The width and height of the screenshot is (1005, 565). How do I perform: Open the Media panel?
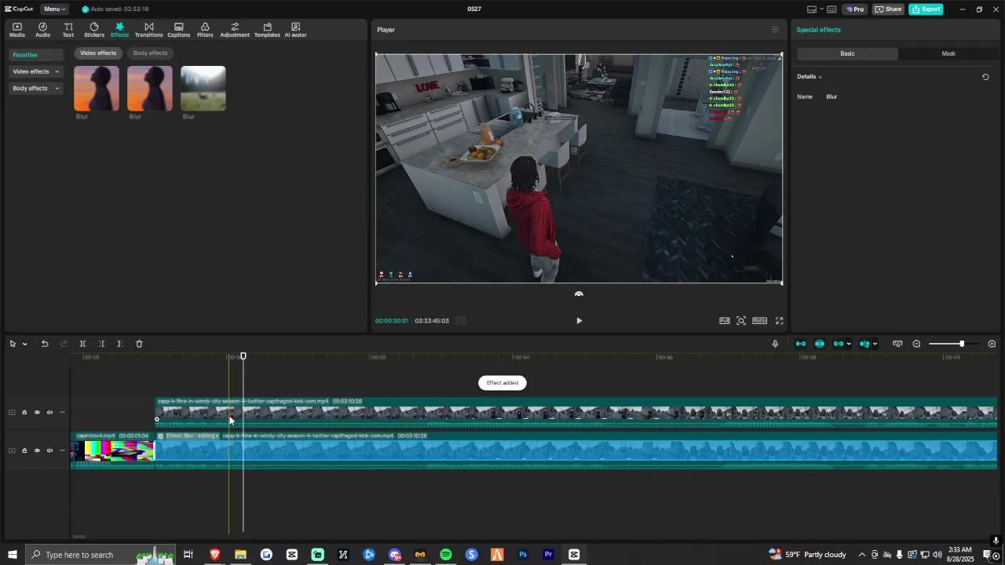16,30
